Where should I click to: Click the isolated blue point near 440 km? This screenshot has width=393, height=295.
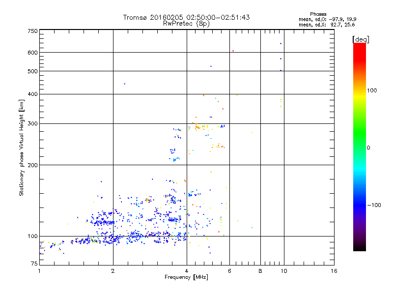point(125,84)
